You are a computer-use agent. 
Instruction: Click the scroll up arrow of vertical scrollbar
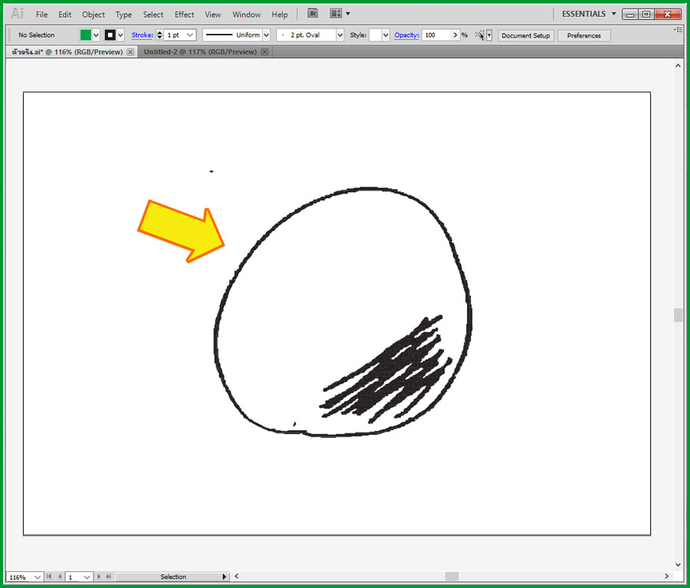pos(678,66)
